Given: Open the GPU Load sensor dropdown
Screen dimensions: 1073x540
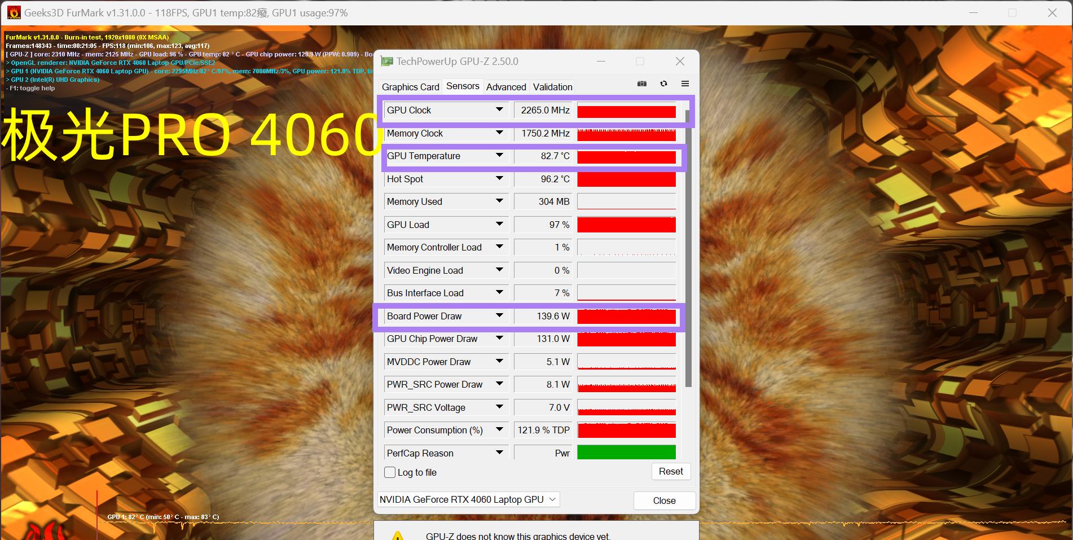Looking at the screenshot, I should point(499,225).
